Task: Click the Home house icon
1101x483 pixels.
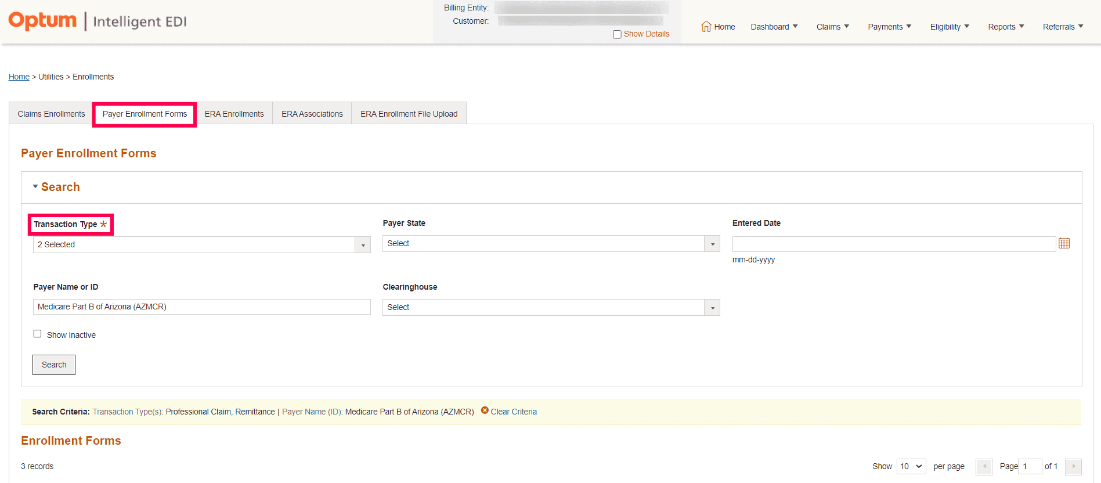Action: coord(706,27)
